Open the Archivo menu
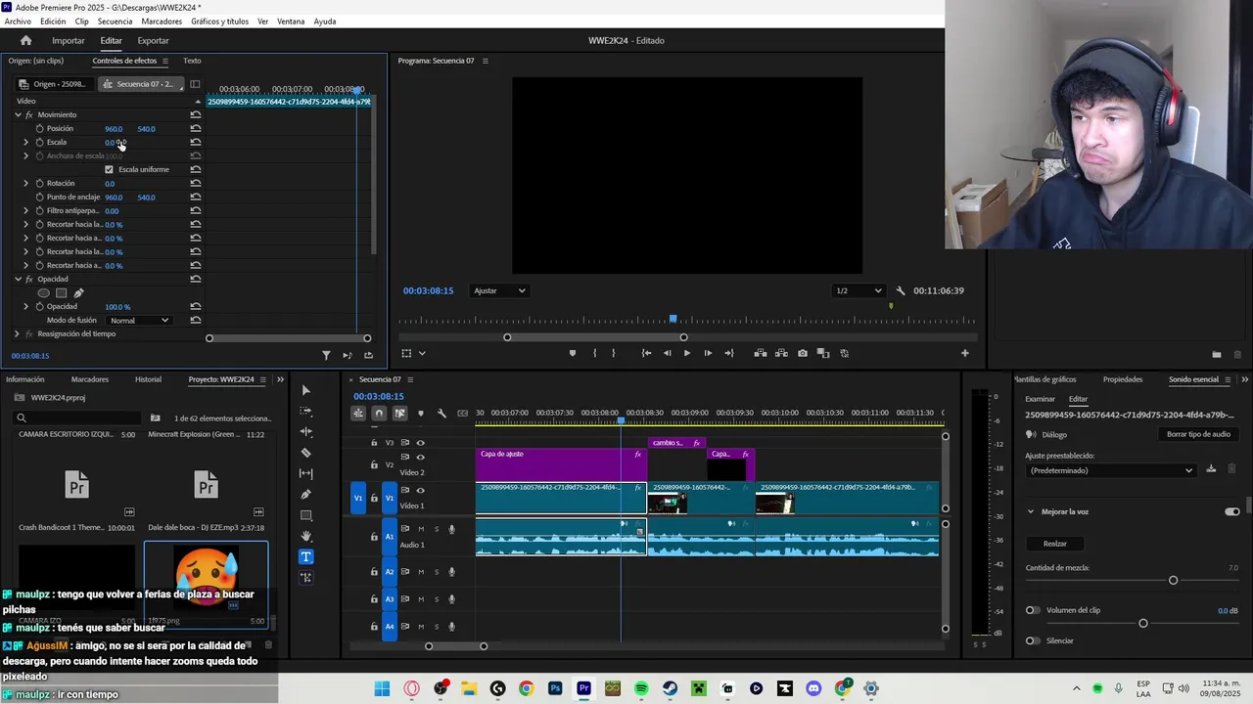1253x704 pixels. 18,22
